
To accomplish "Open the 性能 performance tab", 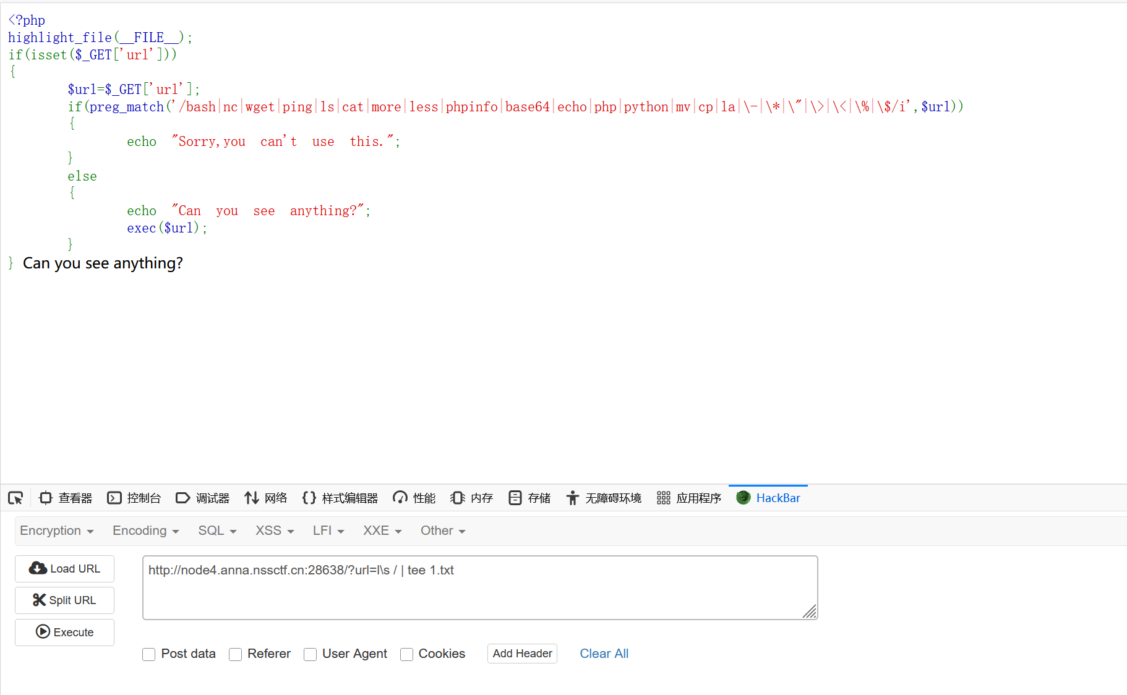I will [414, 498].
